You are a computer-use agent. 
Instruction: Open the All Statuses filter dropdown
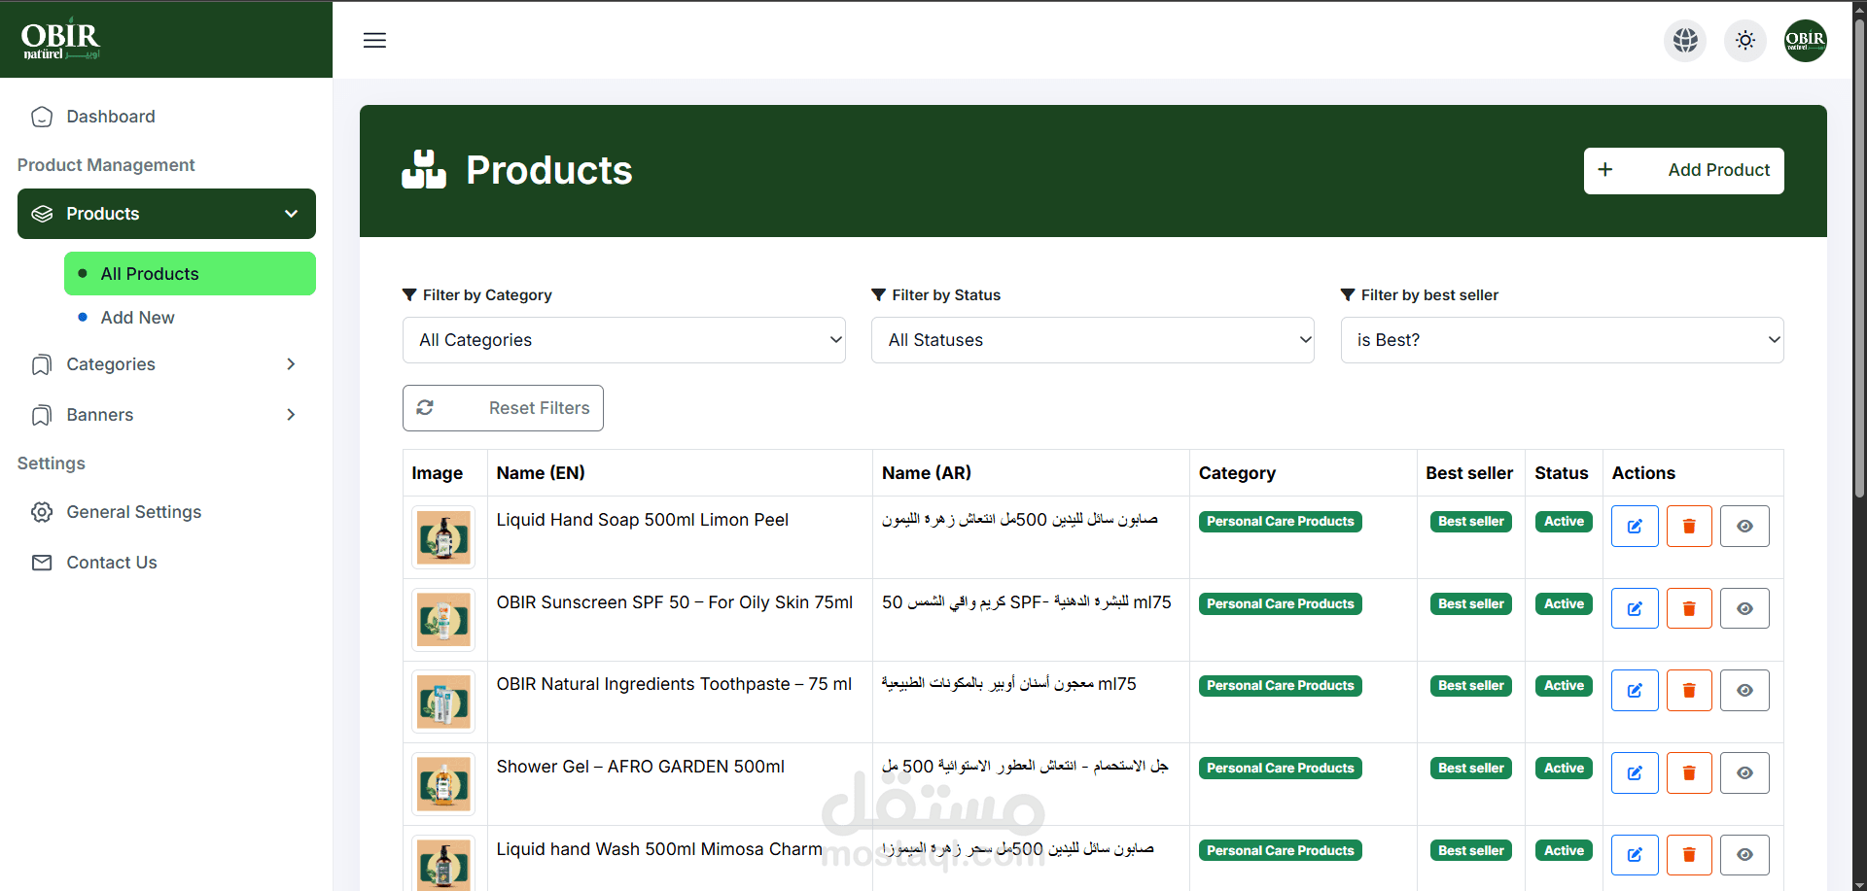click(x=1093, y=340)
